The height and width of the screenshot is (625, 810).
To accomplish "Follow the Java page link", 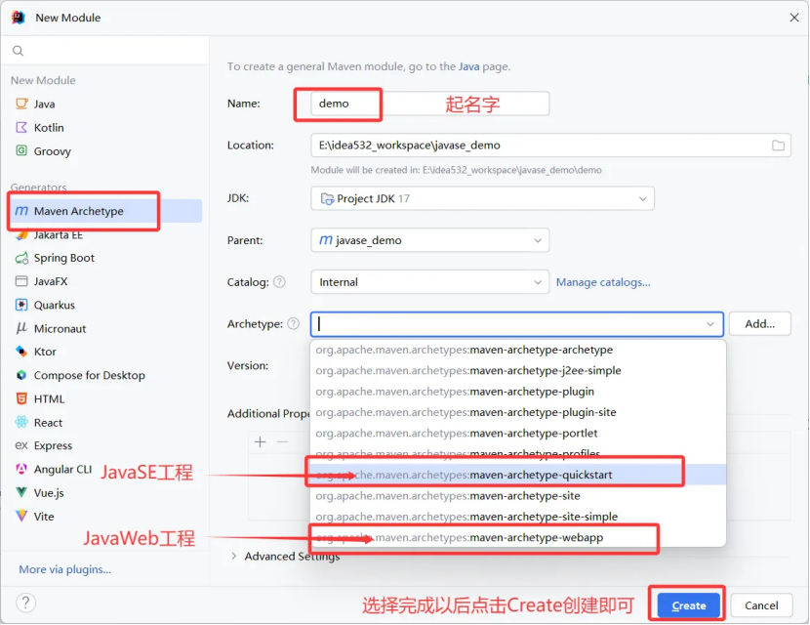I will [469, 66].
